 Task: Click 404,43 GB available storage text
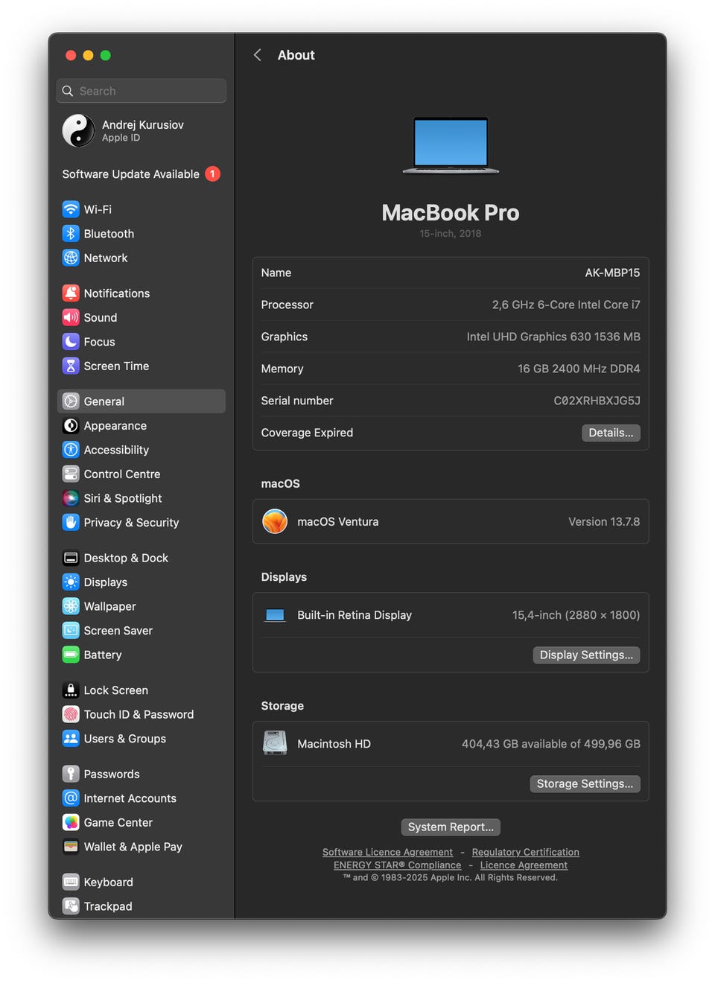coord(551,743)
